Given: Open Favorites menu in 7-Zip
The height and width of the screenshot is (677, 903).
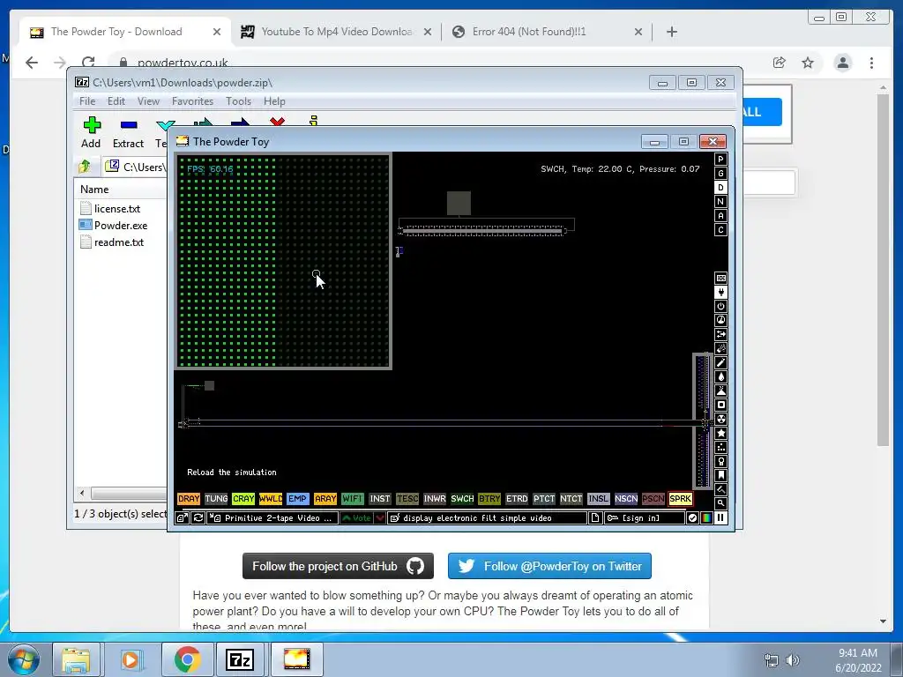Looking at the screenshot, I should (x=192, y=101).
